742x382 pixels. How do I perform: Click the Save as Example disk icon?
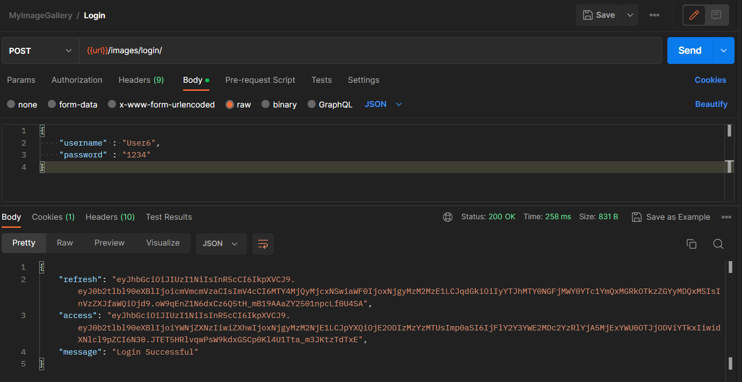tap(637, 217)
